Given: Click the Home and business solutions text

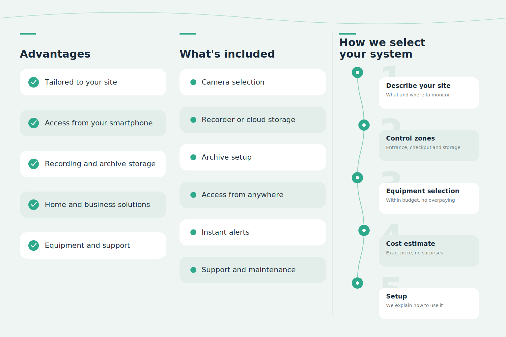Looking at the screenshot, I should (98, 205).
